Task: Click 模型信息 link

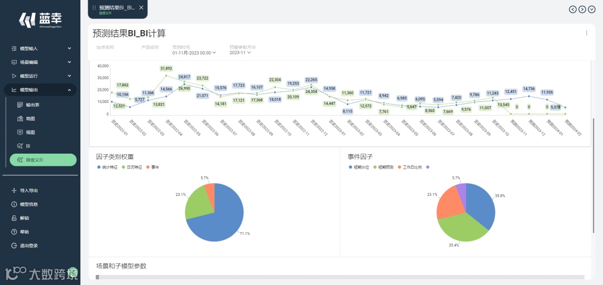Action: 29,204
